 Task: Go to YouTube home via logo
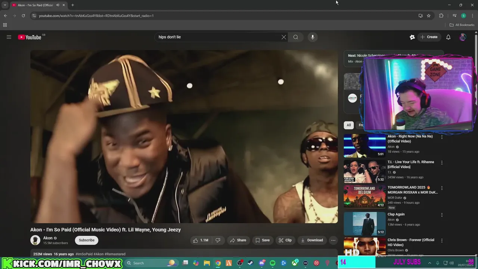pyautogui.click(x=30, y=37)
